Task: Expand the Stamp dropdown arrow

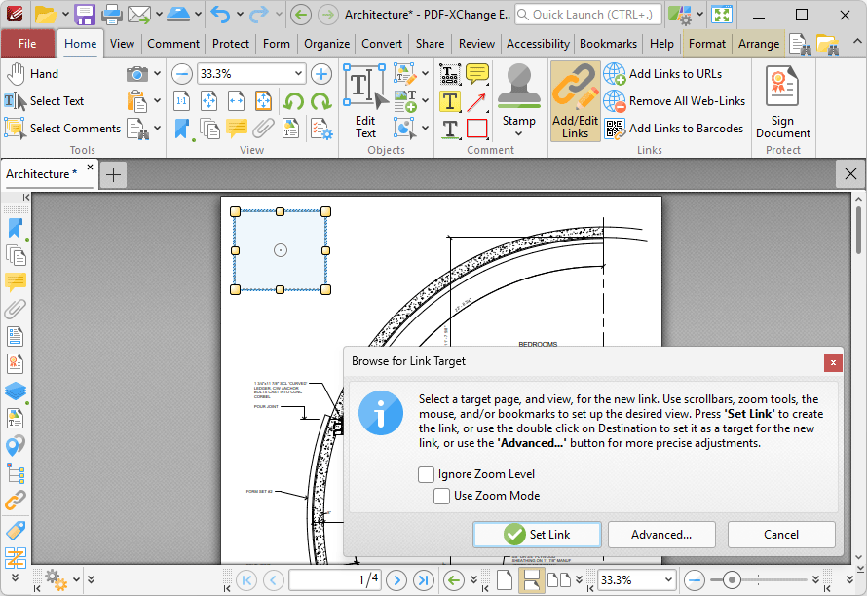Action: click(x=518, y=134)
